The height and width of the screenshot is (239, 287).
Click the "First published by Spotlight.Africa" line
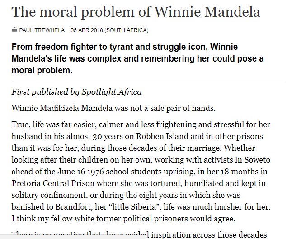[77, 92]
